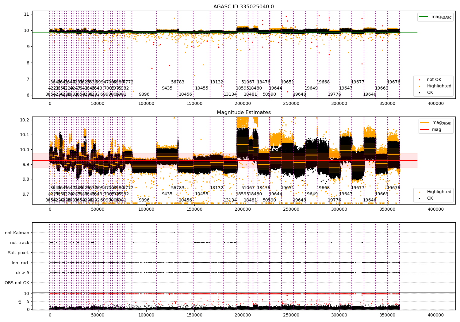Click y-axis tick 11 on top plot
Viewport: 460px width, 322px height.
pos(26,14)
